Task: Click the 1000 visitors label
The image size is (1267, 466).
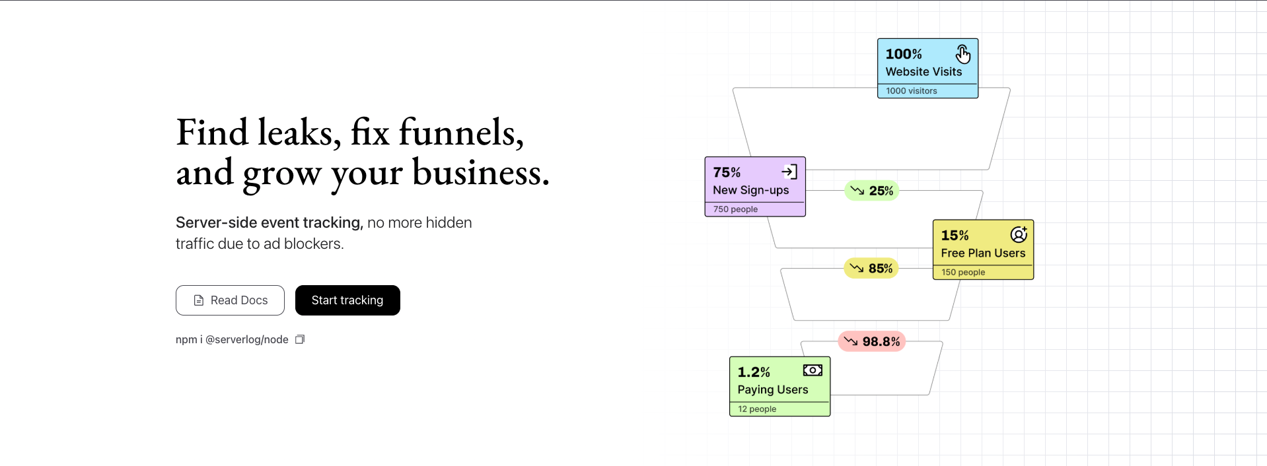Action: [x=912, y=91]
